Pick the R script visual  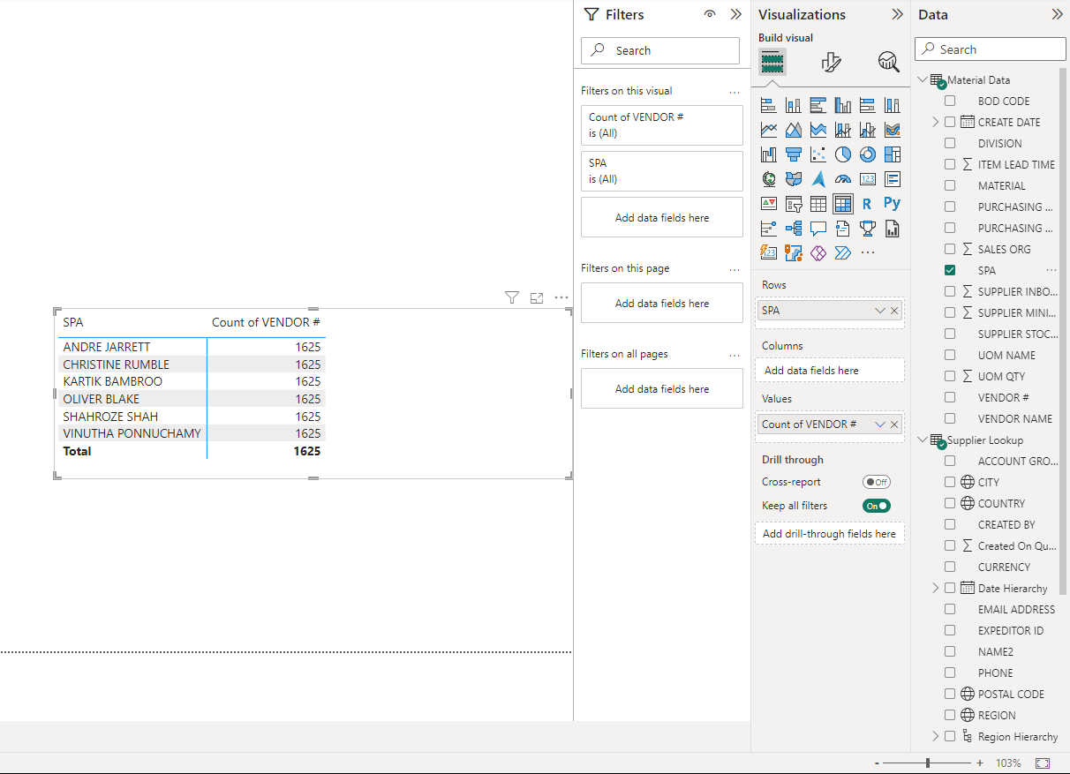868,204
